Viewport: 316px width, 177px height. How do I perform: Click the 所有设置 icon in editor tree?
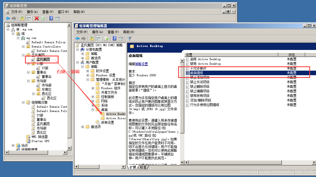(98, 122)
